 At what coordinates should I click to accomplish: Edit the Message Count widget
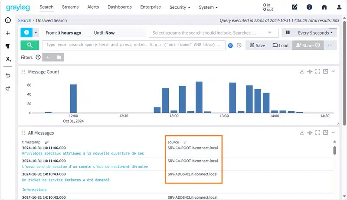click(325, 72)
